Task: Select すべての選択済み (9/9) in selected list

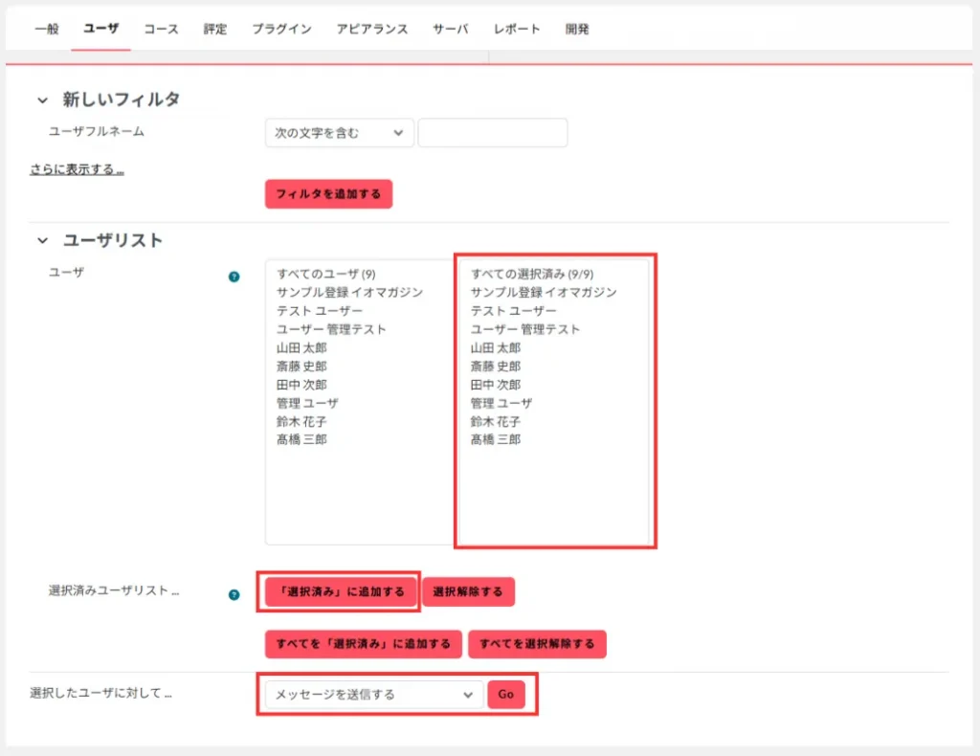Action: tap(532, 274)
